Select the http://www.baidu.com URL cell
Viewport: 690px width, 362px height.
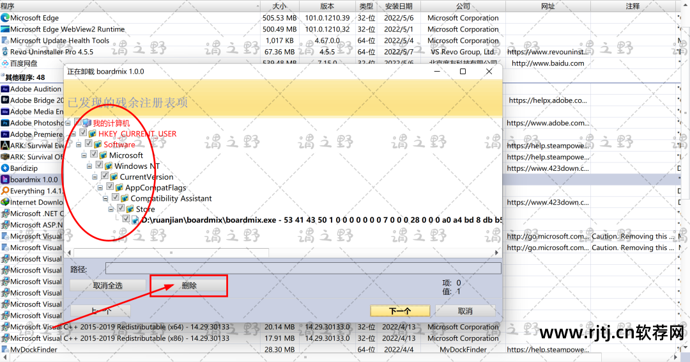tap(548, 63)
